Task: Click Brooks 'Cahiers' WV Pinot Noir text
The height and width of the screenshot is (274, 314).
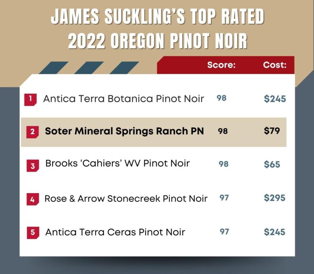Action: coord(117,164)
